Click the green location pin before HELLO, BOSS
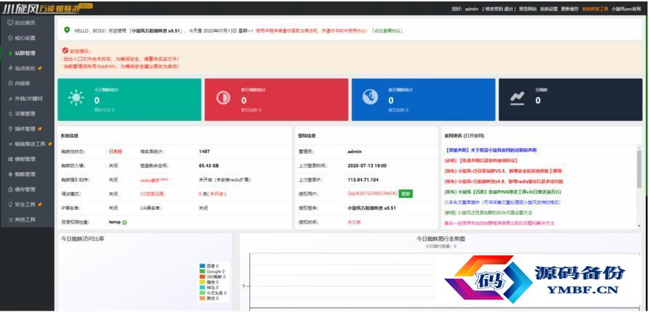This screenshot has height=312, width=649. pyautogui.click(x=67, y=30)
